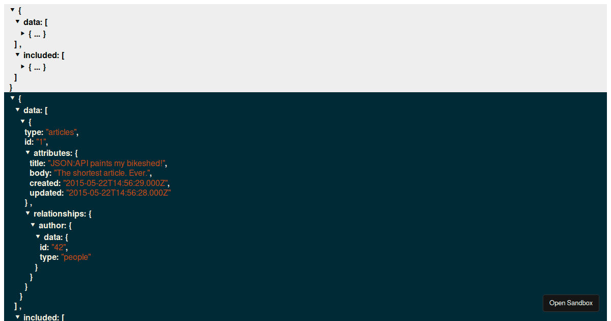The image size is (611, 321).
Task: Collapse the attributes object
Action: coord(27,153)
